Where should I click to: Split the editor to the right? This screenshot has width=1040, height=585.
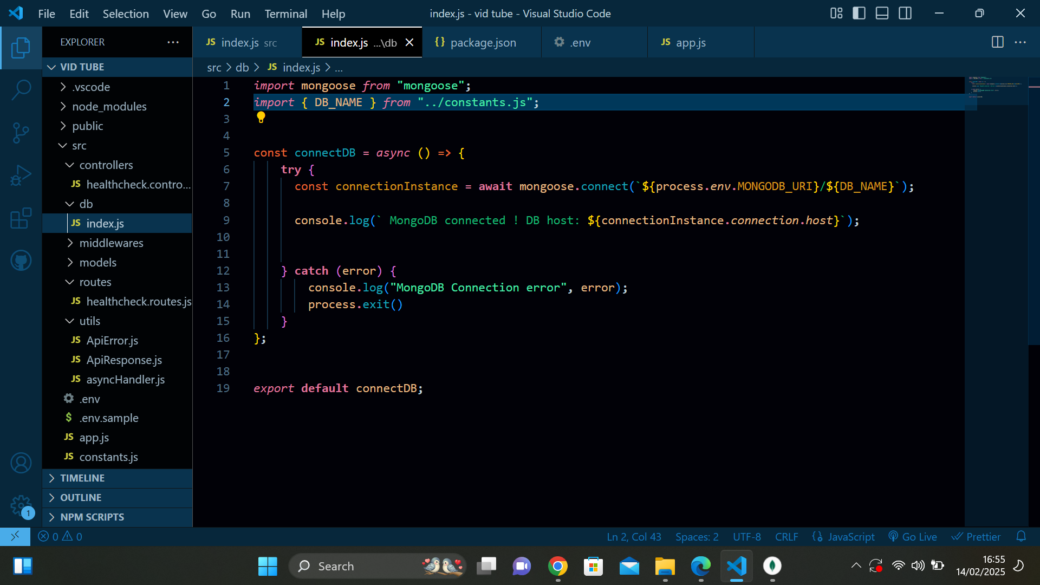point(997,42)
